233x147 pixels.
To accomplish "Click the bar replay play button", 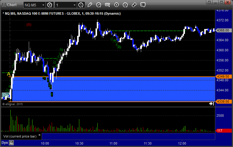I will (x=116, y=5).
